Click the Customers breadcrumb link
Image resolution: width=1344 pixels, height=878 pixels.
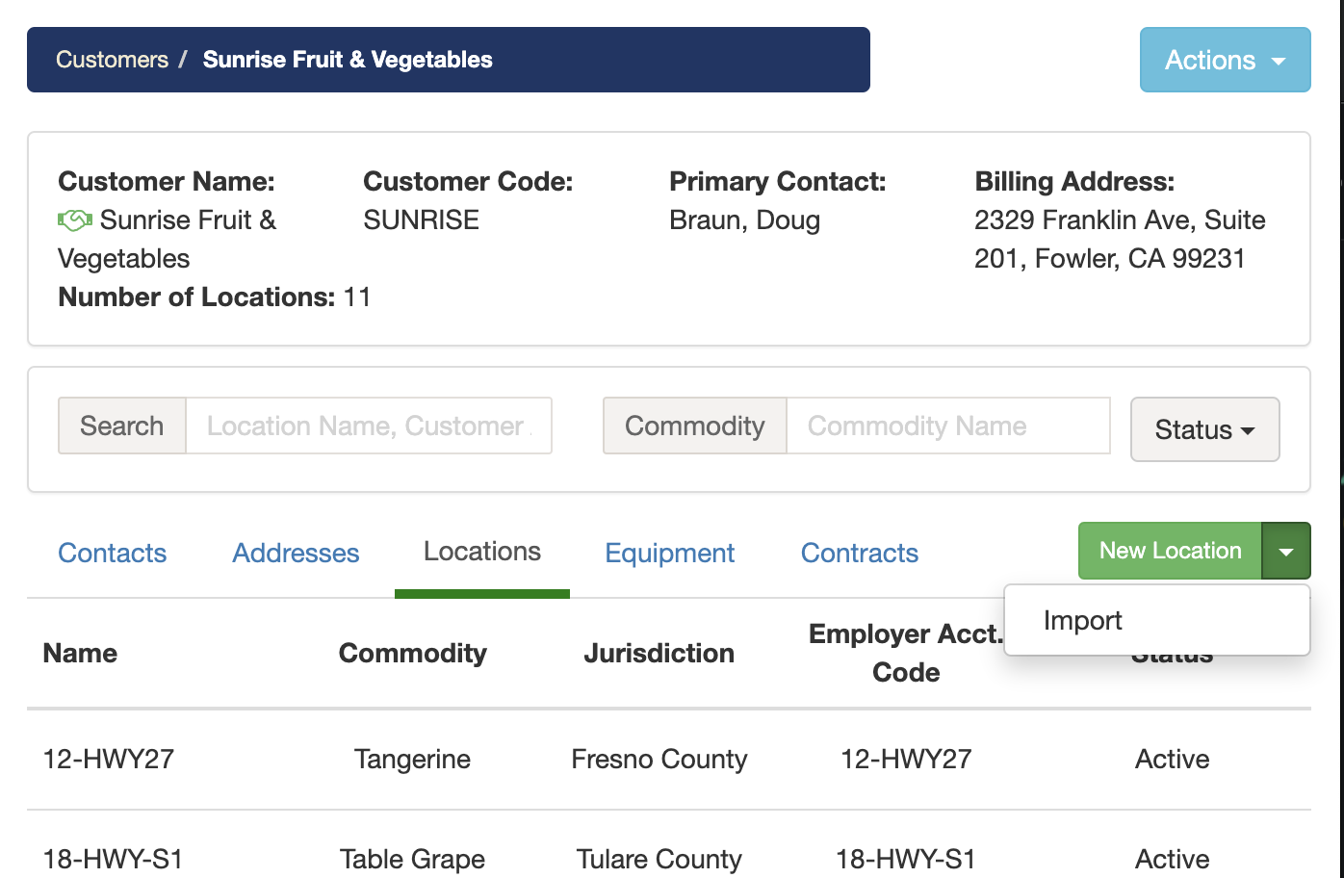112,60
